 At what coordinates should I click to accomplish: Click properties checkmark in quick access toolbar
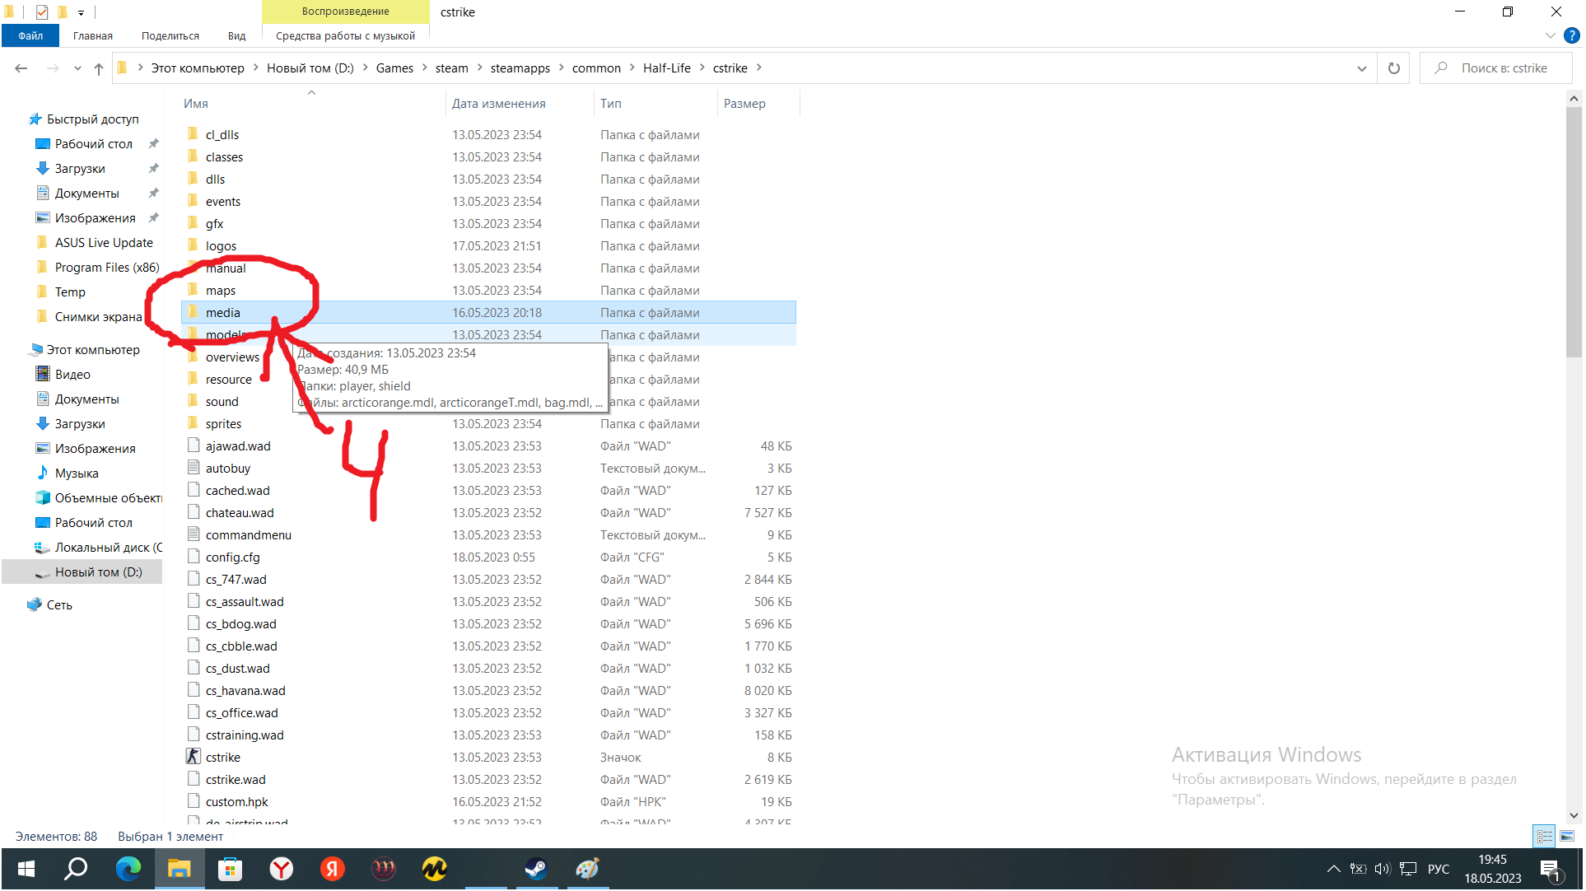[x=42, y=12]
